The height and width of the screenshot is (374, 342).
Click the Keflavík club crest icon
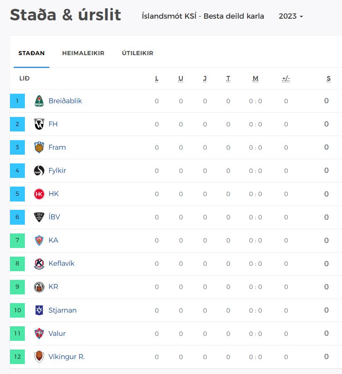[39, 263]
